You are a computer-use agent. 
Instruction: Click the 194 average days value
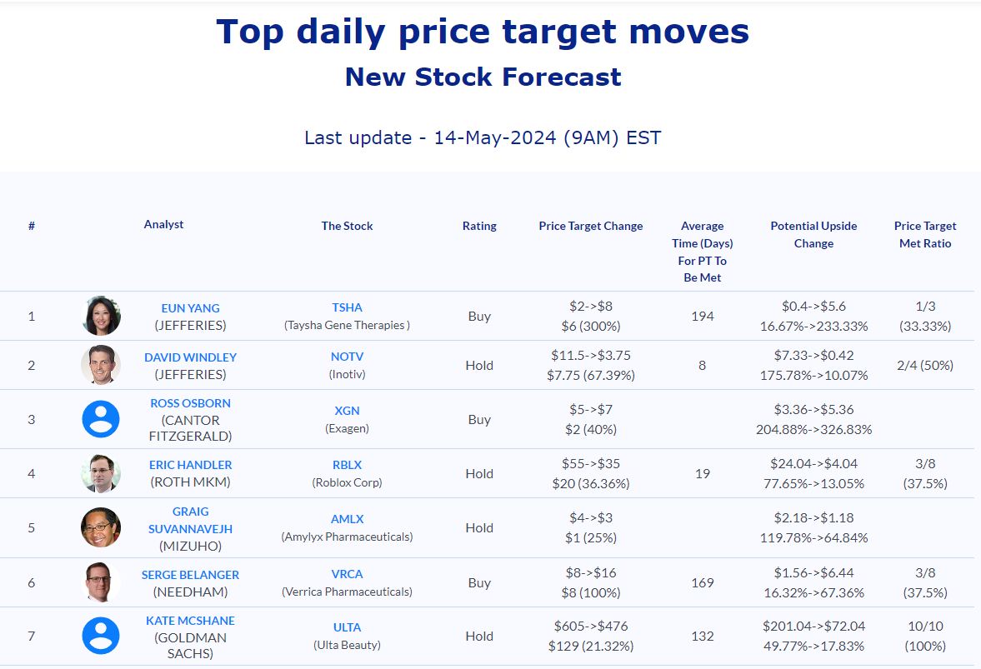coord(702,317)
